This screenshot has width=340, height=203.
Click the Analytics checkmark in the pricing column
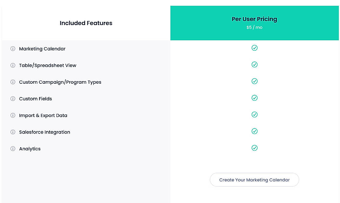255,148
